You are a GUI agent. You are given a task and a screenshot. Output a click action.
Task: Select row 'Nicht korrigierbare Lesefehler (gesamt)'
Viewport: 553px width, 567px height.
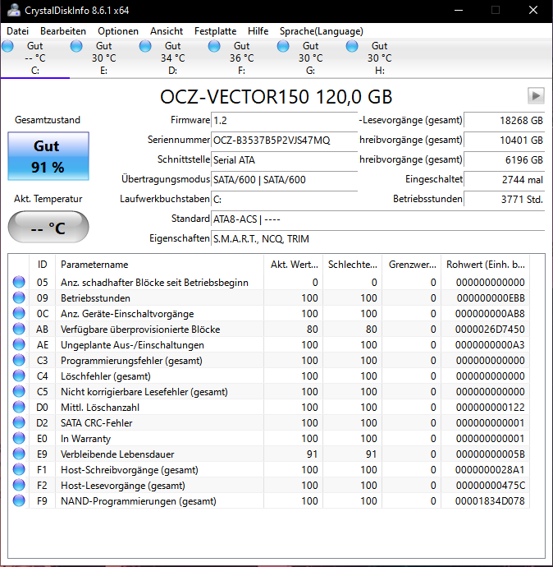click(x=269, y=392)
